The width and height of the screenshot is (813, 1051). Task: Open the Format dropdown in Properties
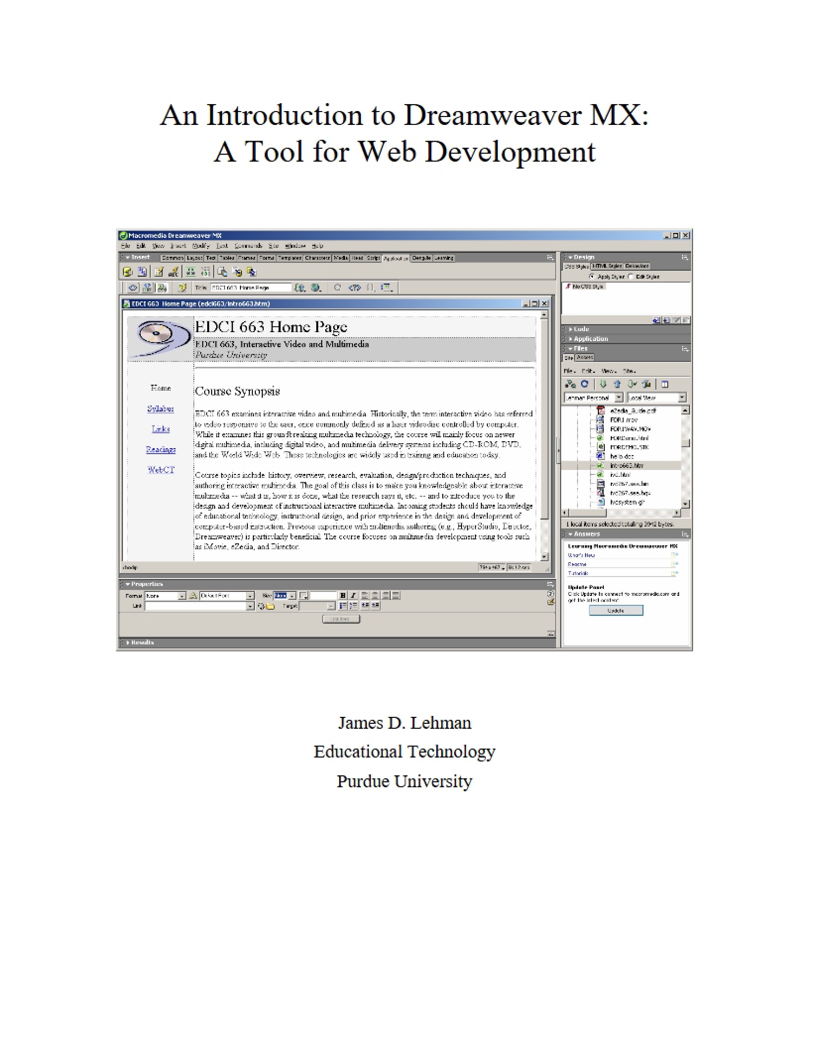[x=166, y=596]
